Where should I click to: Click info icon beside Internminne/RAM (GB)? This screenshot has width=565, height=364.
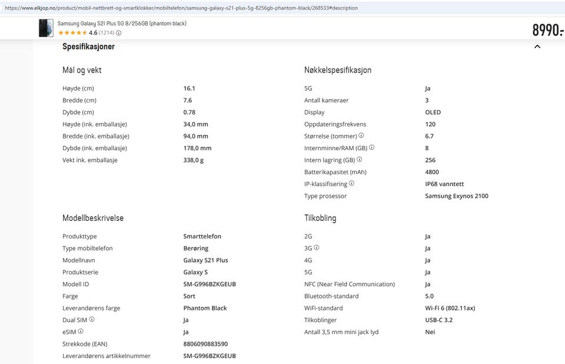(371, 147)
